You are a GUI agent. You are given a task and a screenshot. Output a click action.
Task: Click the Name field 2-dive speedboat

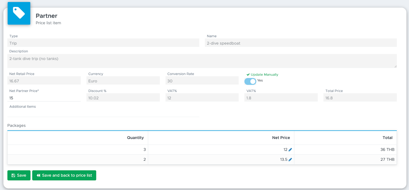point(301,43)
